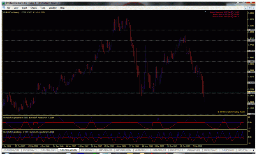Switch to the EURJPYm,H1 chart tab
The image size is (257, 154).
click(x=228, y=150)
